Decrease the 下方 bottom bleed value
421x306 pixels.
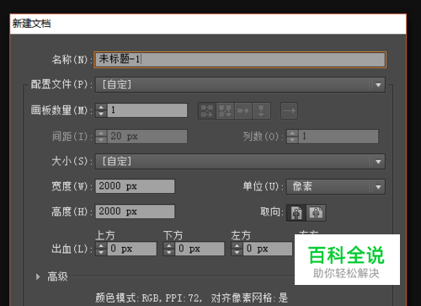[169, 252]
